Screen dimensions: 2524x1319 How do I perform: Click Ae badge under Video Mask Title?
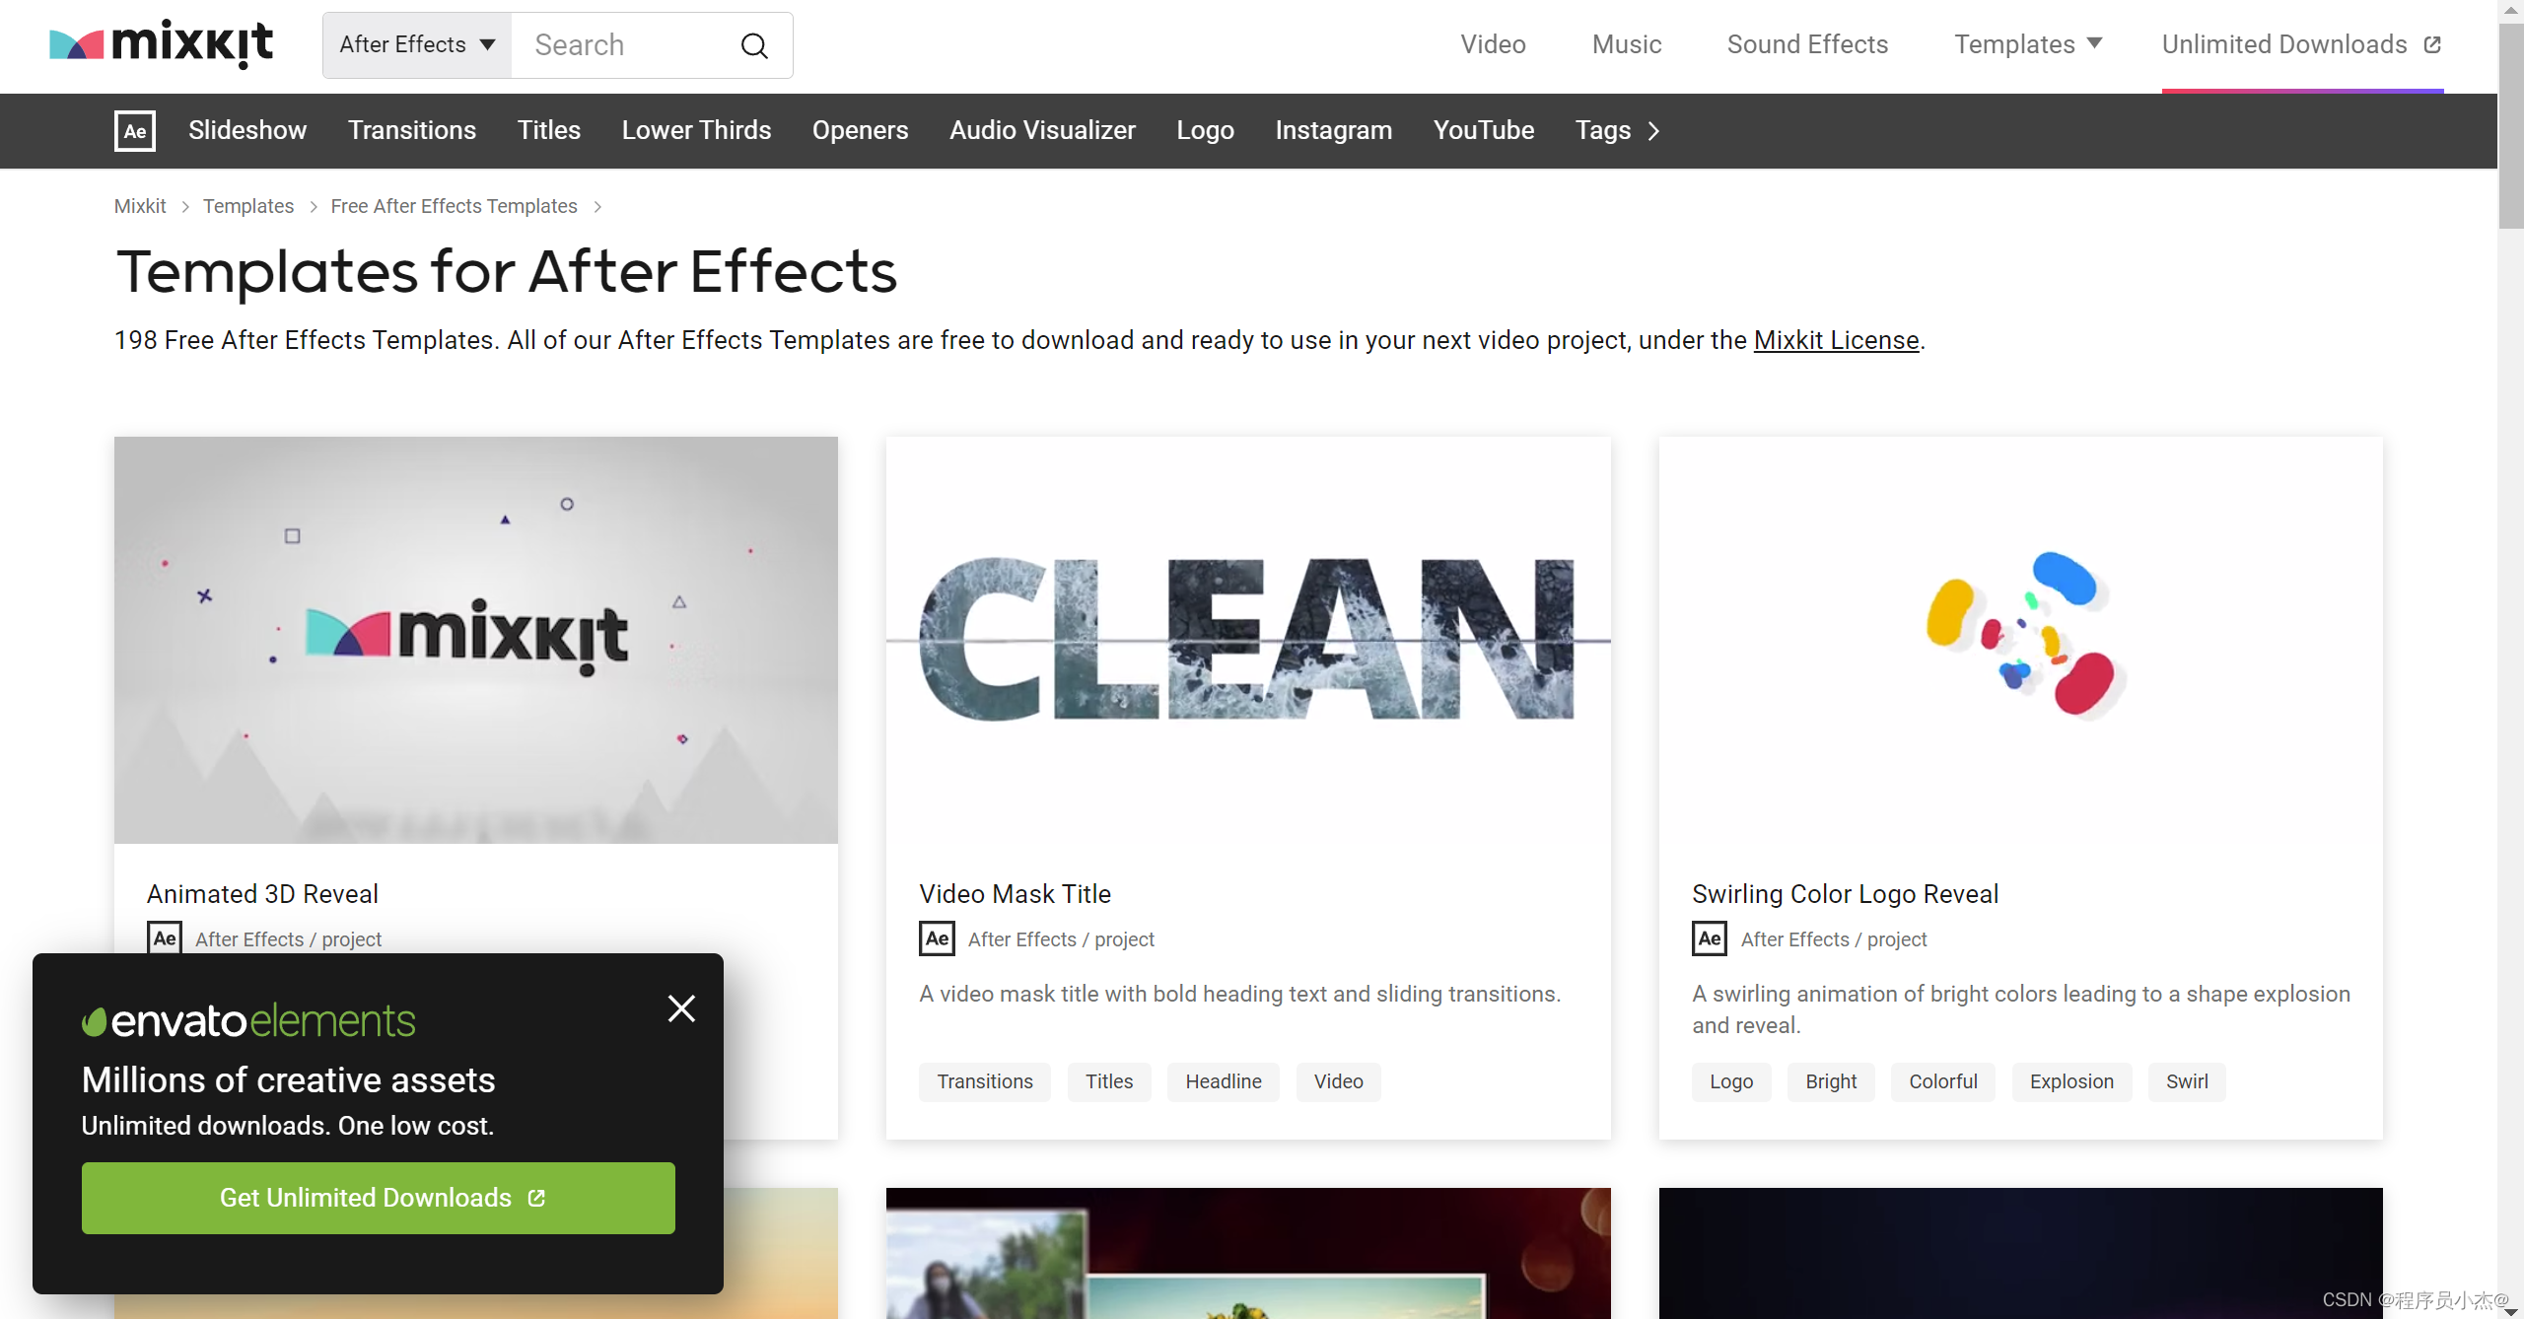pos(937,938)
